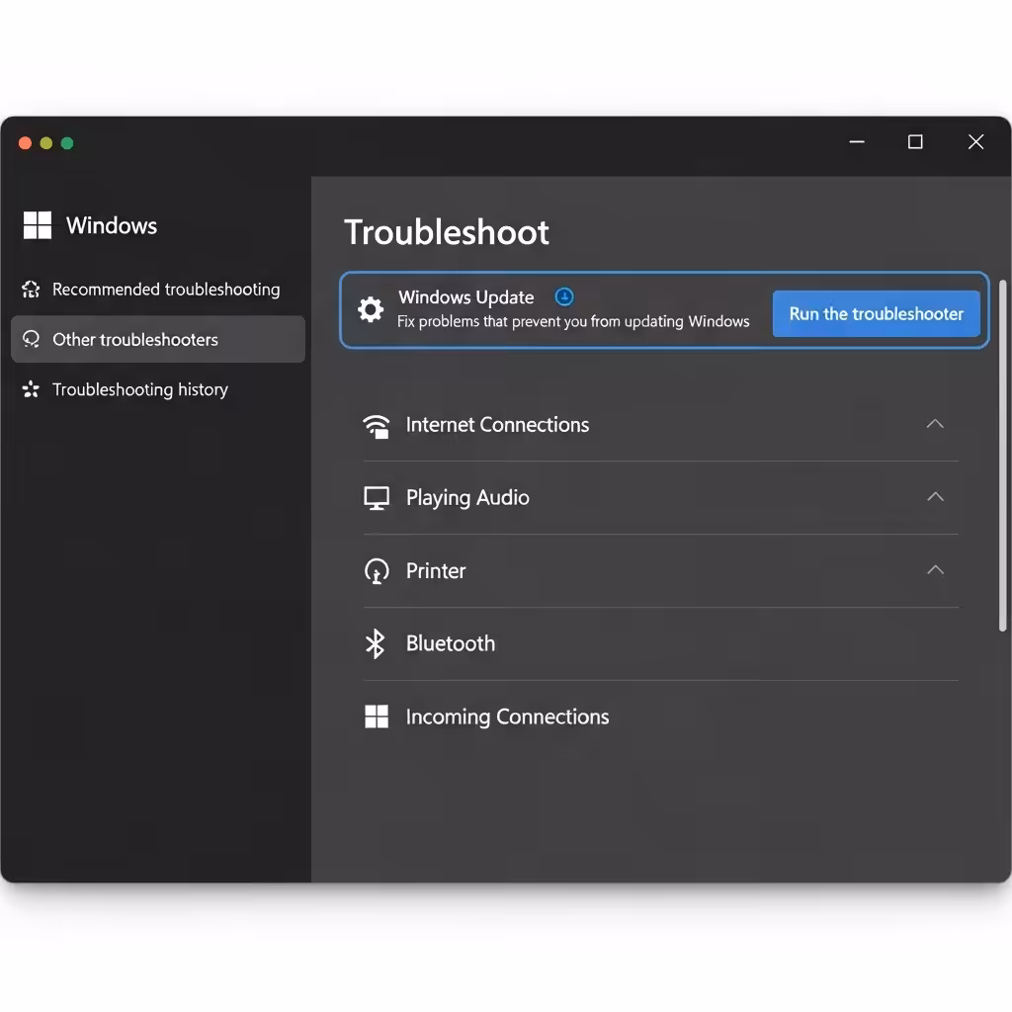Click the Windows logo icon in sidebar
Screen dimensions: 1012x1012
[38, 225]
